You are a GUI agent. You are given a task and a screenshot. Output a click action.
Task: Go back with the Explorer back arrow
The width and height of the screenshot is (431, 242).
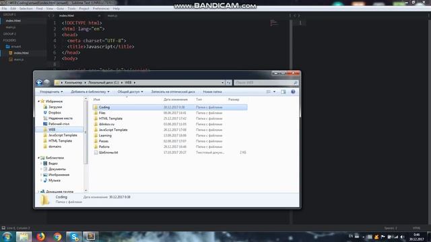point(39,82)
